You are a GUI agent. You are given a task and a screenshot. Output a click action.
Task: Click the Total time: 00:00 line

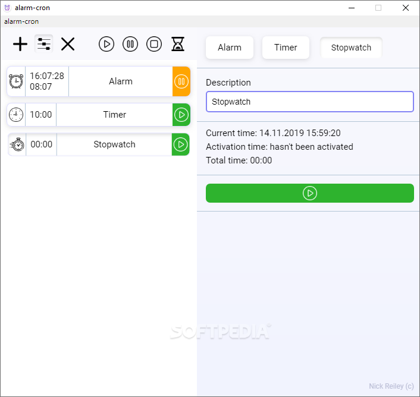point(239,160)
